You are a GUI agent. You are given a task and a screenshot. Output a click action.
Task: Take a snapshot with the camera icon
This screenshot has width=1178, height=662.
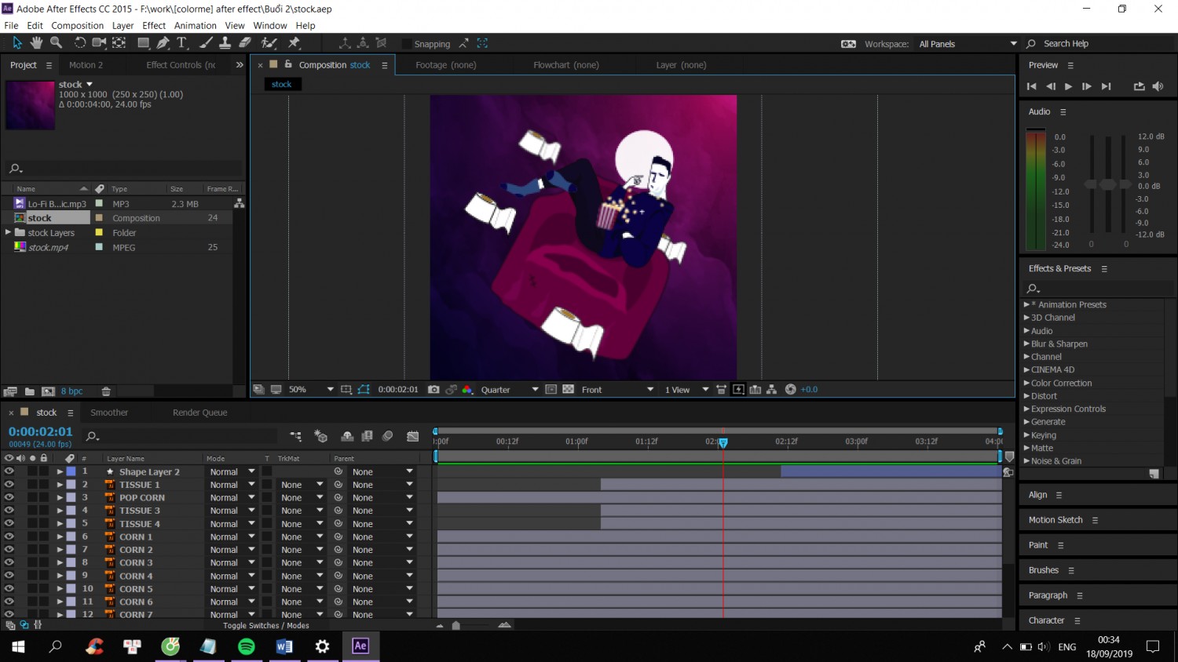(x=434, y=389)
